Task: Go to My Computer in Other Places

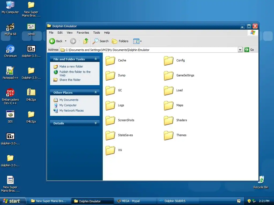Action: 68,105
